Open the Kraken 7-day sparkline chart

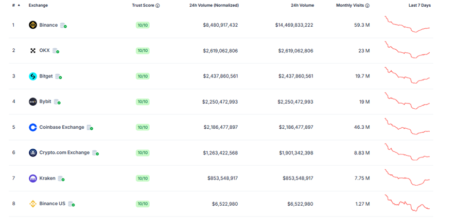click(407, 177)
